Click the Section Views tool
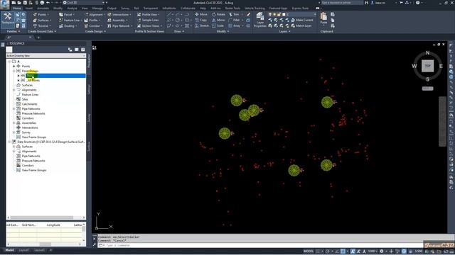The width and height of the screenshot is (455, 255). click(149, 25)
